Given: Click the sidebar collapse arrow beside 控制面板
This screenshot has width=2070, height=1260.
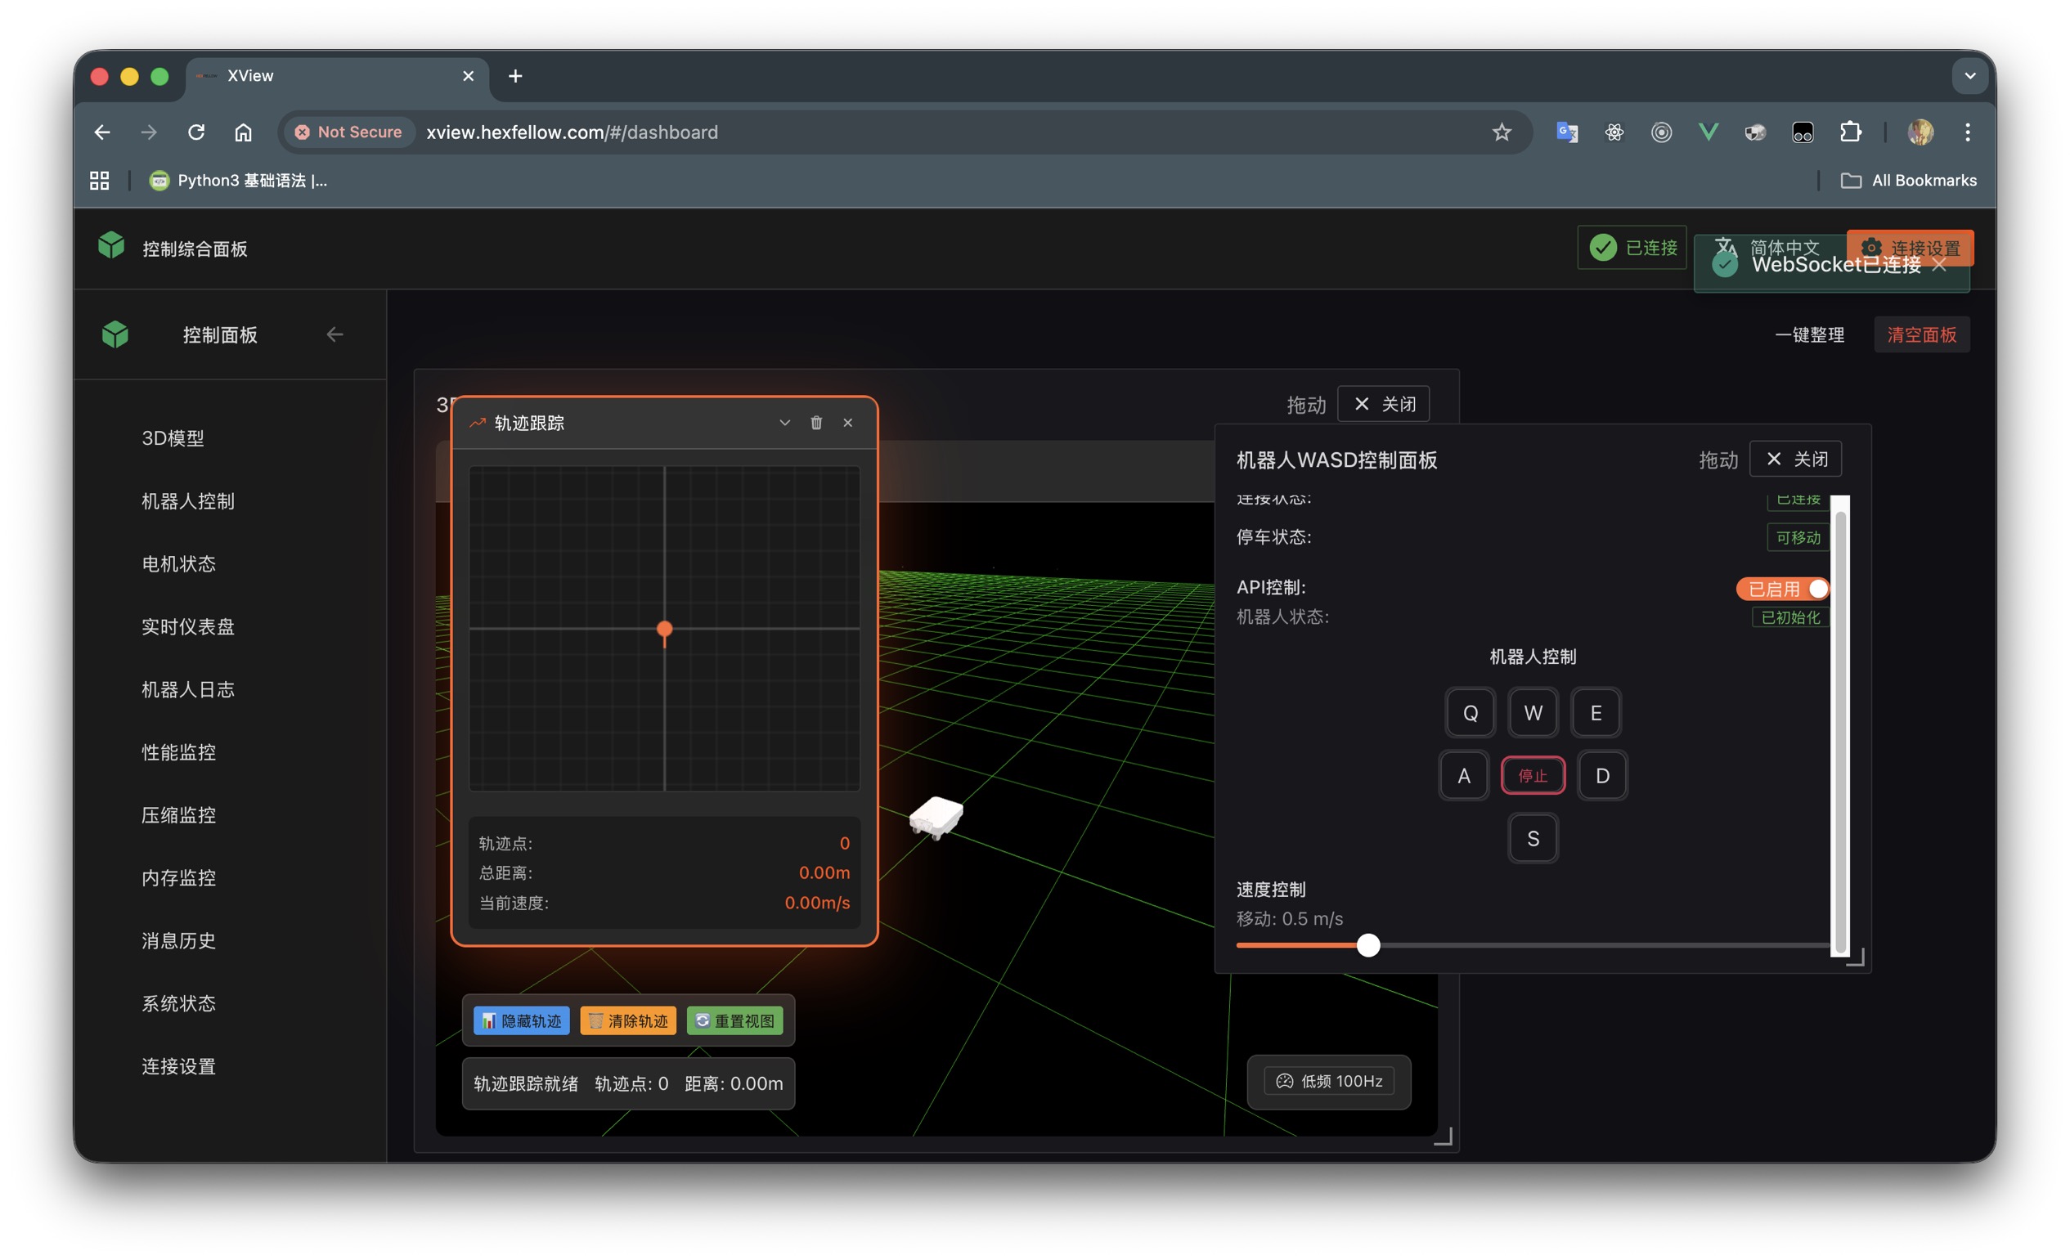Looking at the screenshot, I should (x=335, y=334).
